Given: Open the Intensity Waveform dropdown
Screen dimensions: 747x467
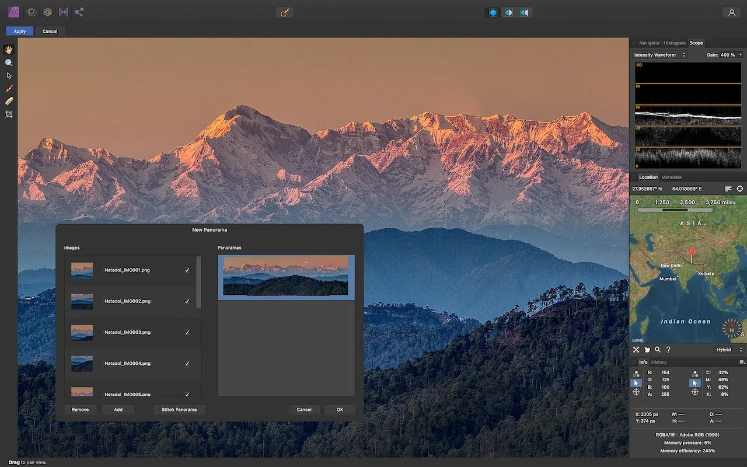Looking at the screenshot, I should (x=659, y=54).
